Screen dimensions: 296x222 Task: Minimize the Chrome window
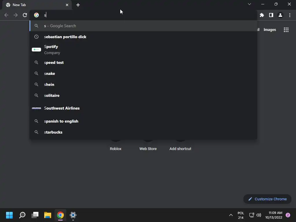click(x=262, y=4)
